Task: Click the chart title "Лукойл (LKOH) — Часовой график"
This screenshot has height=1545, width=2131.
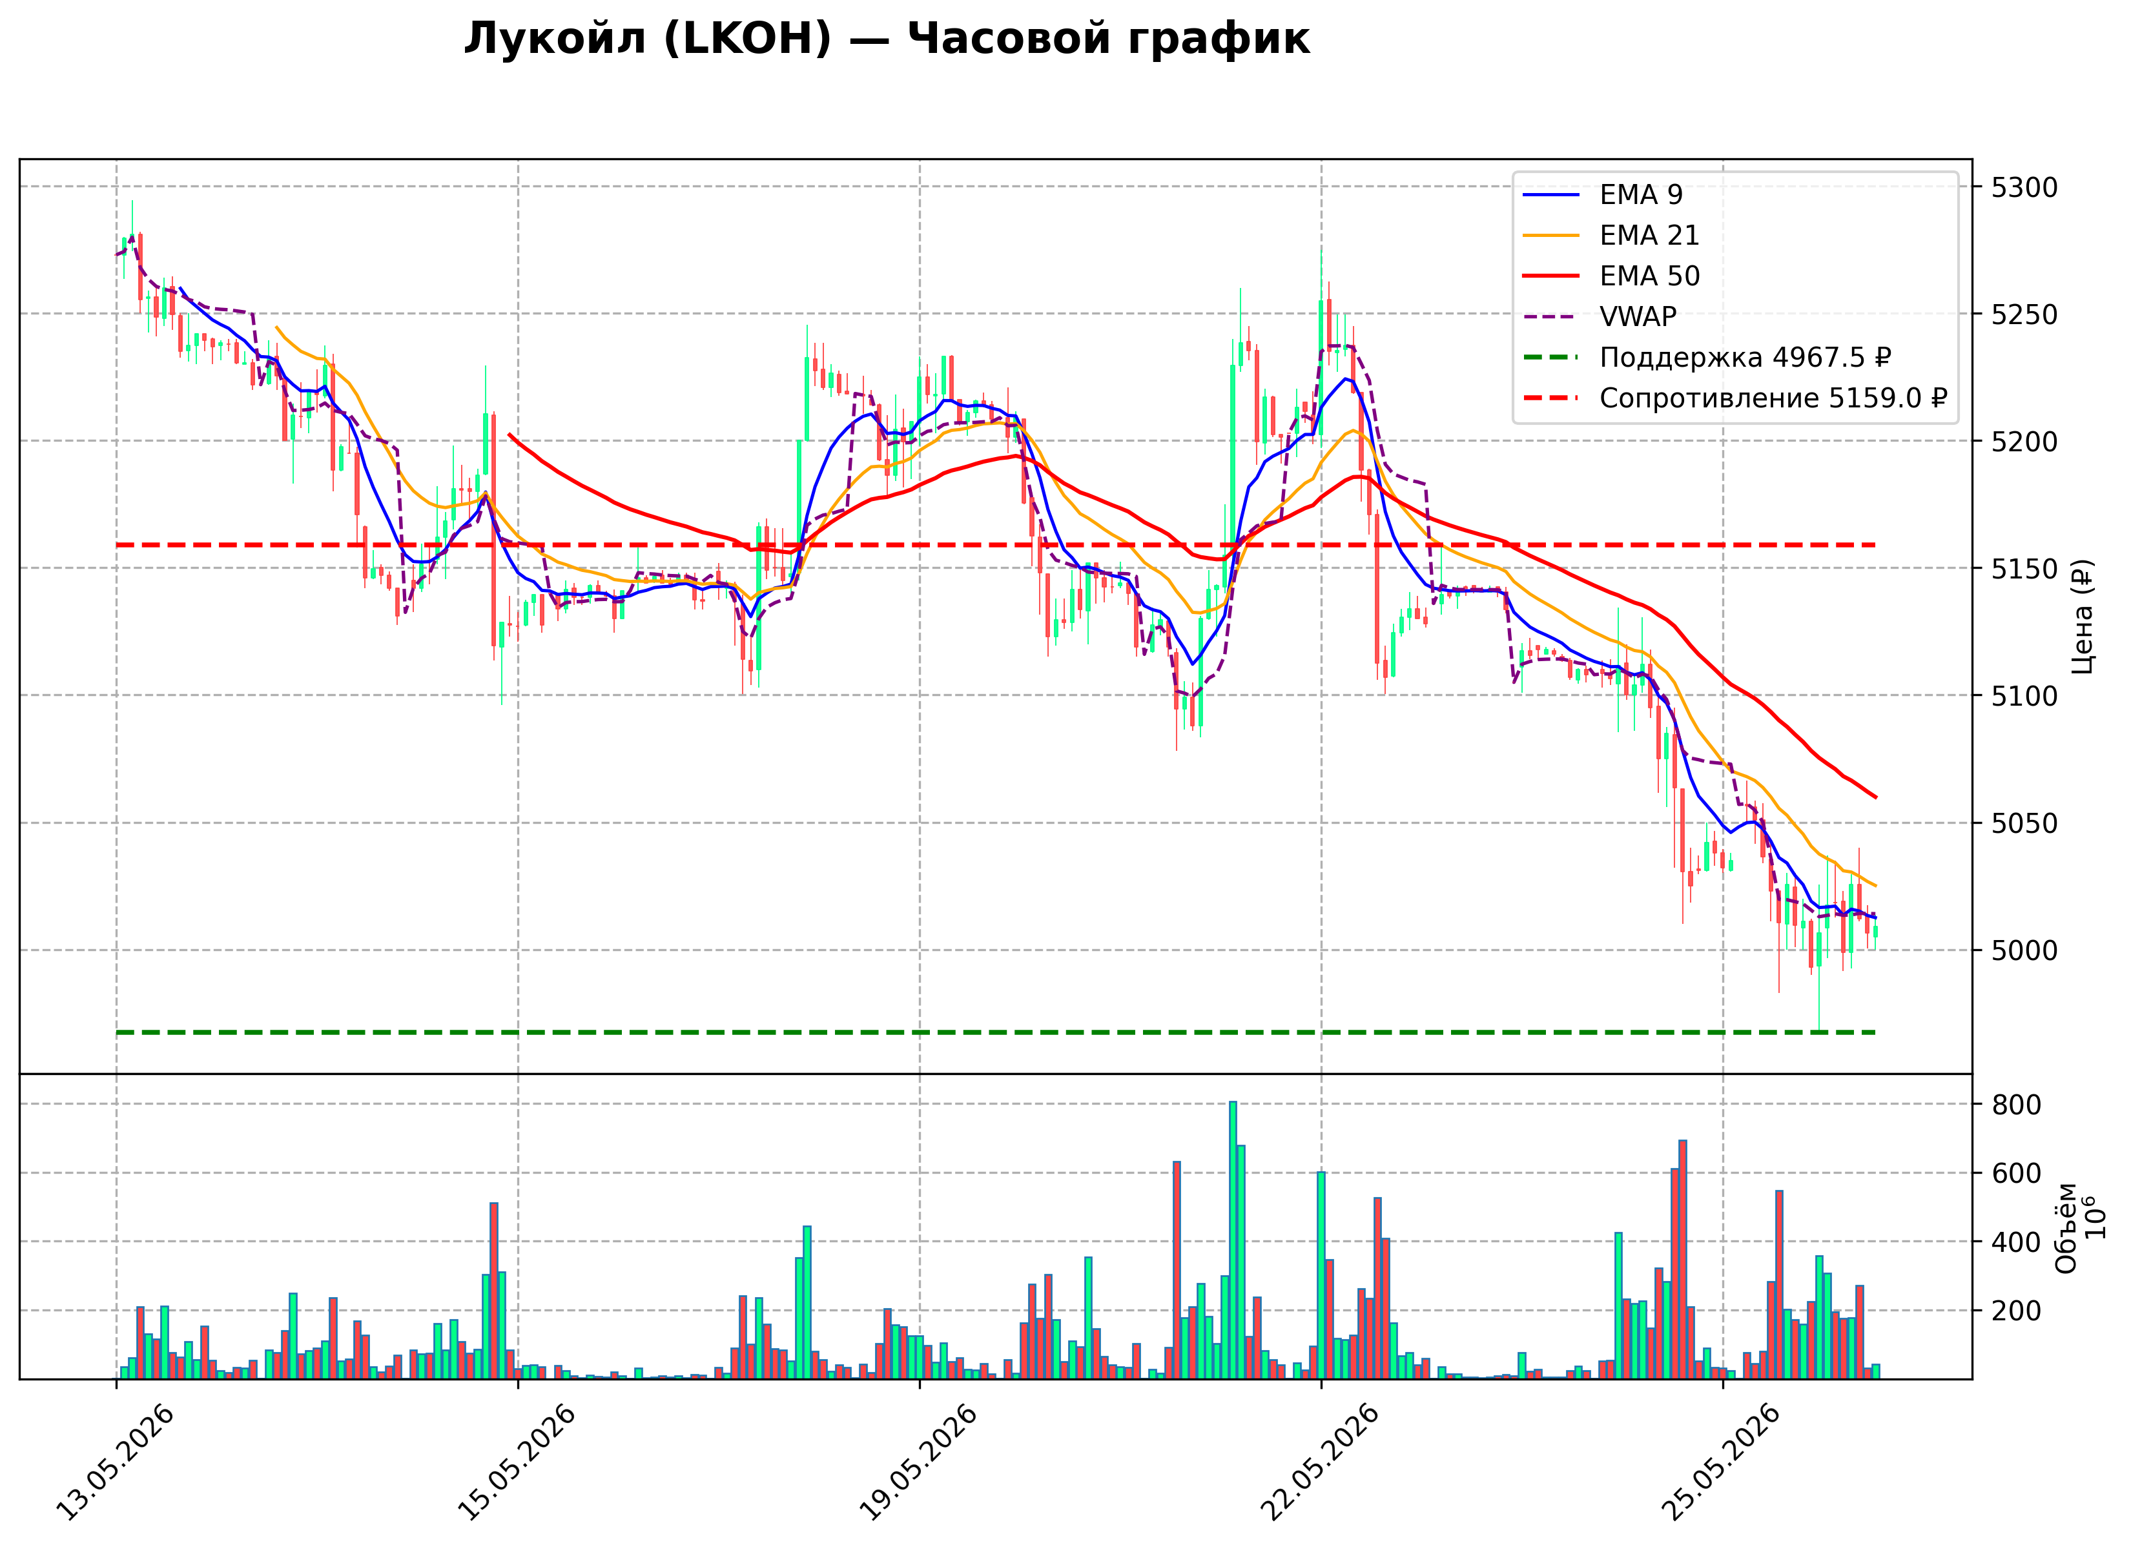Action: pos(886,39)
